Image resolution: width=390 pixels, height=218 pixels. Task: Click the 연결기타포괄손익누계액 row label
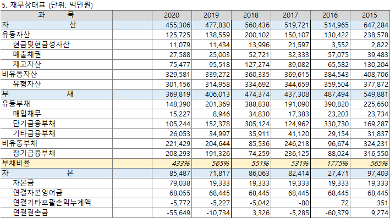[x=52, y=203]
